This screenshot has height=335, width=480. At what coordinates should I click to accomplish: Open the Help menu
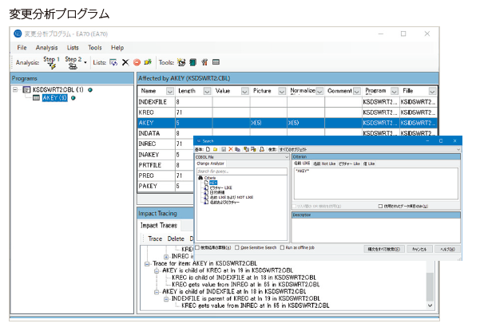pos(117,47)
